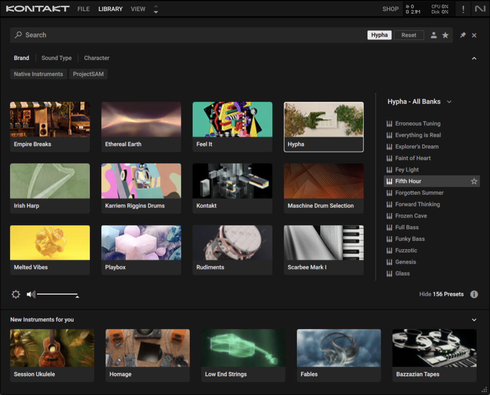
Task: Close the library browser
Action: point(474,36)
